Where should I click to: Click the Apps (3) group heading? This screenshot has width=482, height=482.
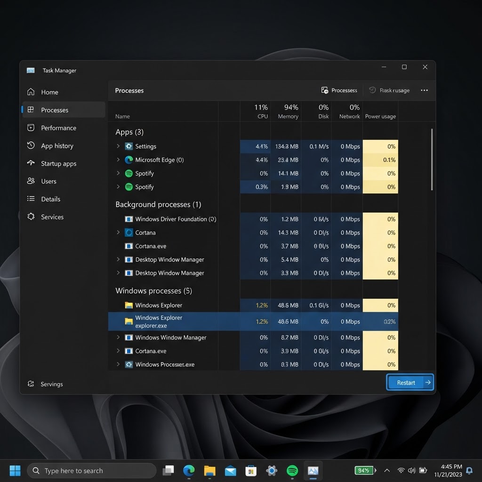[129, 132]
